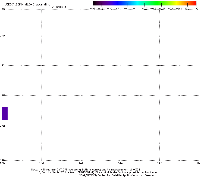Click the colorbar label -0.5
Viewport: 201px width, 177px height.
162,9
